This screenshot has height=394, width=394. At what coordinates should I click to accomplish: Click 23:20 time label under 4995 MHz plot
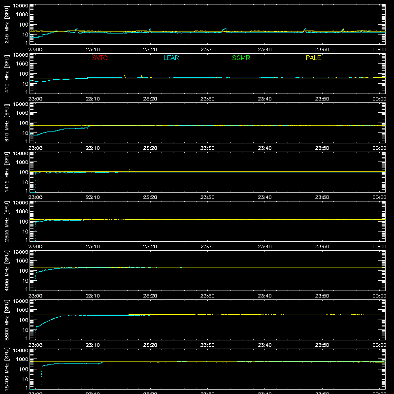pyautogui.click(x=150, y=296)
